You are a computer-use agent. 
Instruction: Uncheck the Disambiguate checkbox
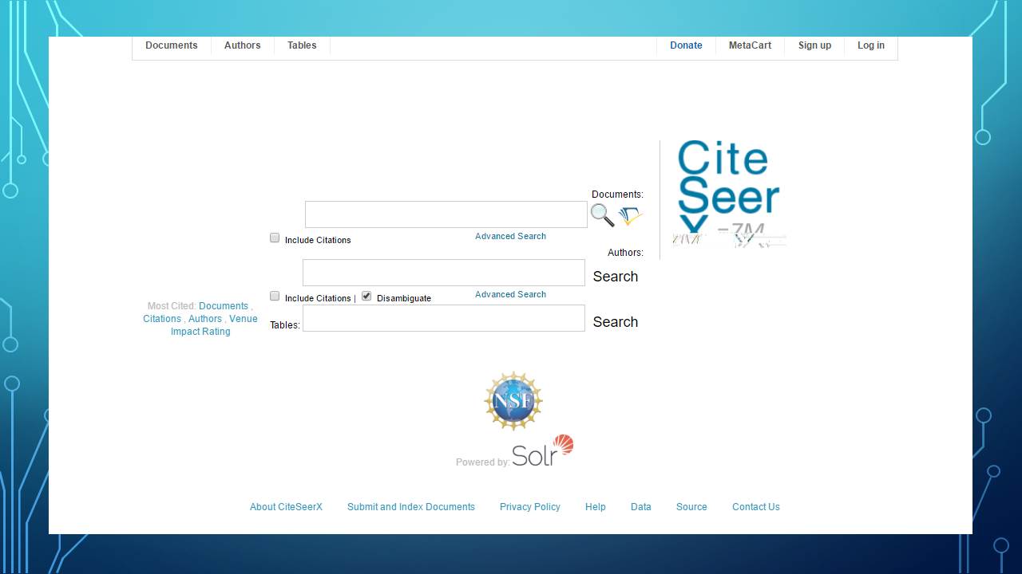(x=366, y=296)
